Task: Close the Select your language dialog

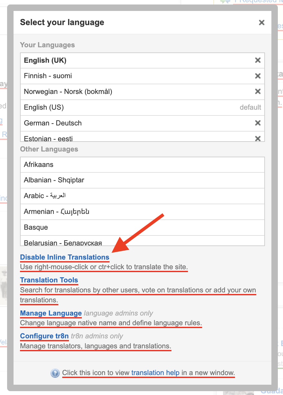Action: click(x=261, y=23)
